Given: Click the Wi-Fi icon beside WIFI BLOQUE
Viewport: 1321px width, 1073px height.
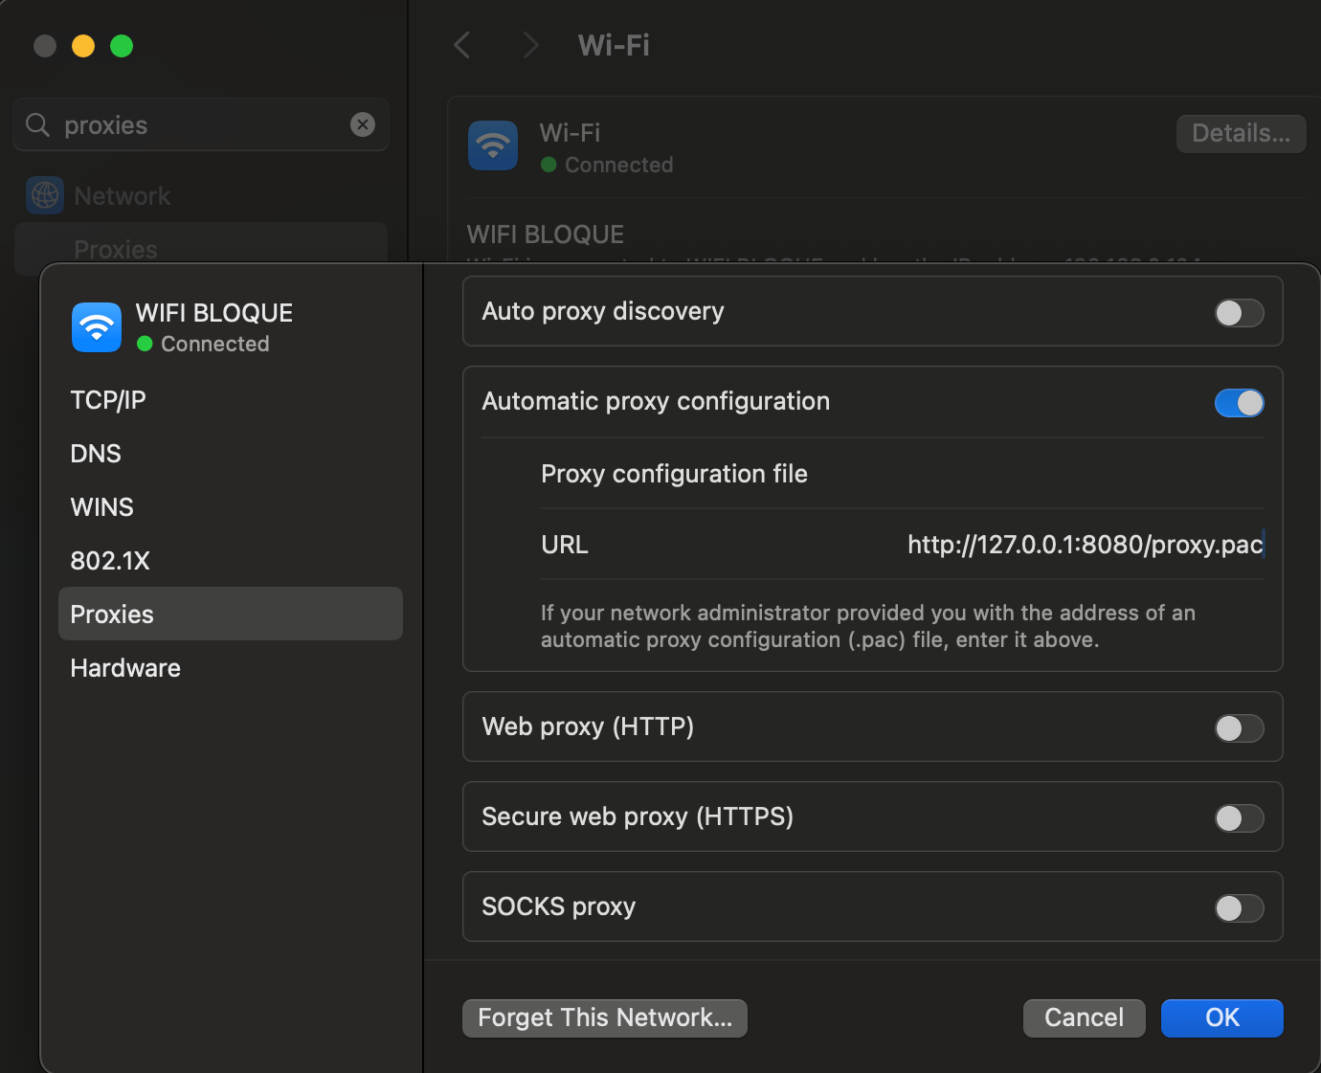Looking at the screenshot, I should (97, 327).
